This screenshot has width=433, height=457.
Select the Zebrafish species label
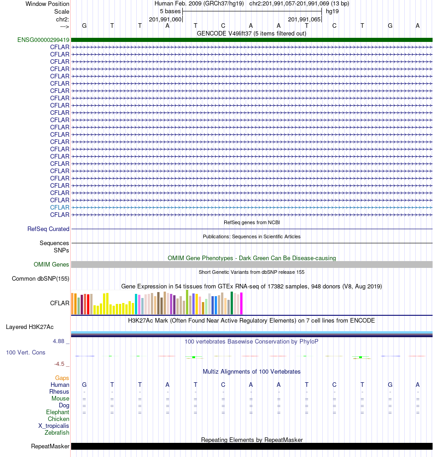(57, 432)
